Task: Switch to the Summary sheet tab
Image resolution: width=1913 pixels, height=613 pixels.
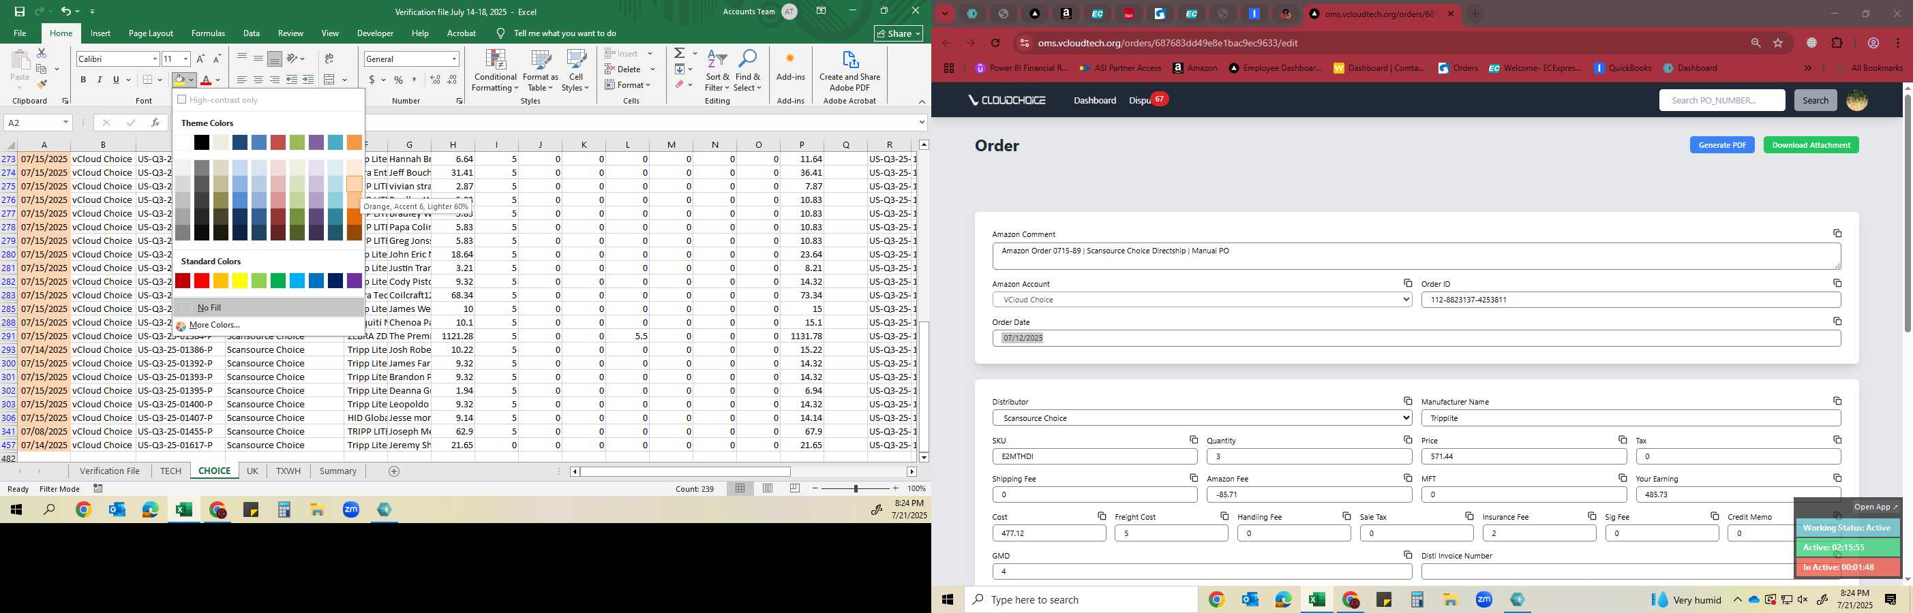Action: point(338,471)
